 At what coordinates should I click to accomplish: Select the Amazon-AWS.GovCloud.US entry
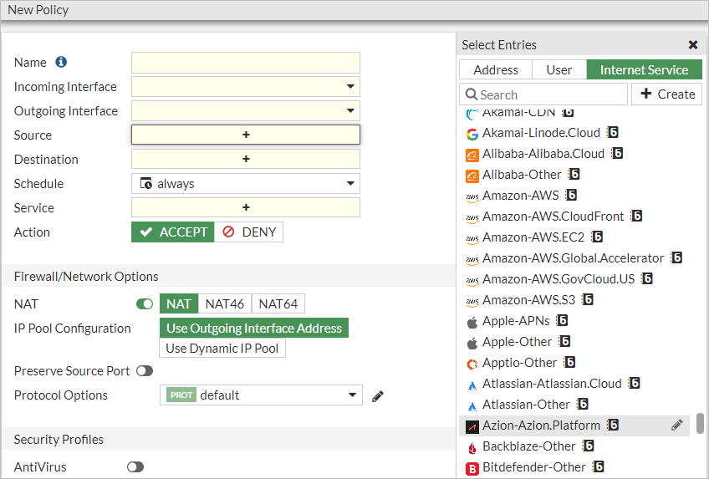[x=574, y=279]
